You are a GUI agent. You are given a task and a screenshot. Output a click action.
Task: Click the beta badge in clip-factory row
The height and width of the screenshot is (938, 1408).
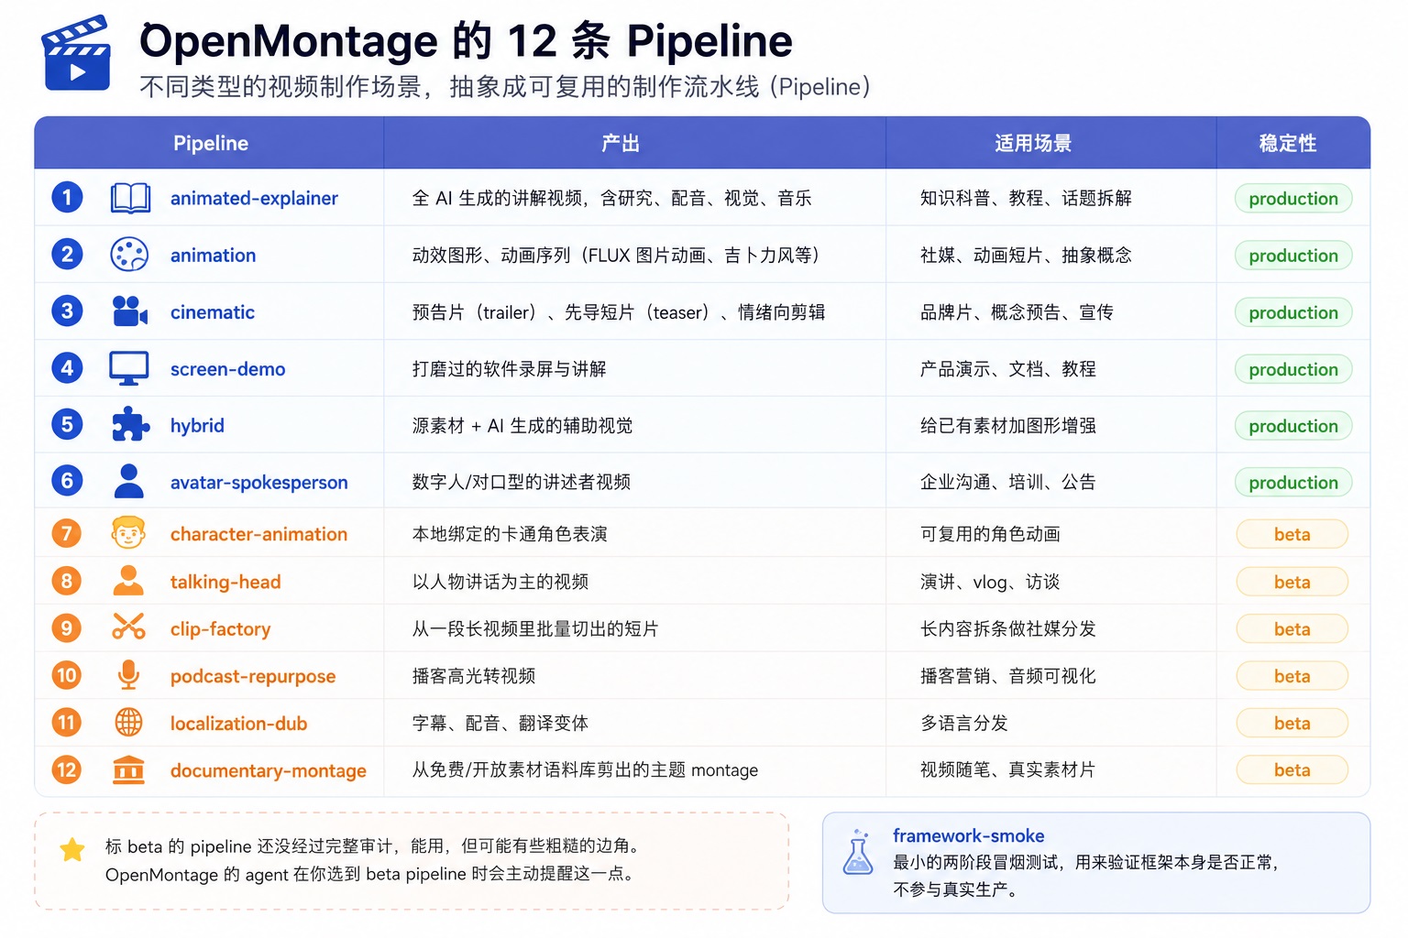click(x=1292, y=629)
